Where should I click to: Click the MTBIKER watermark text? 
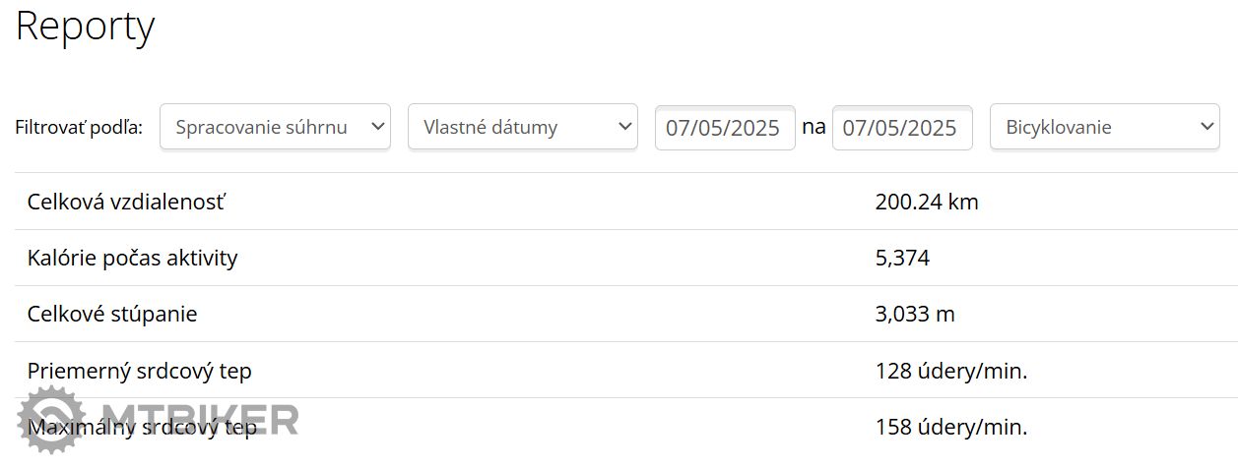pos(197,419)
